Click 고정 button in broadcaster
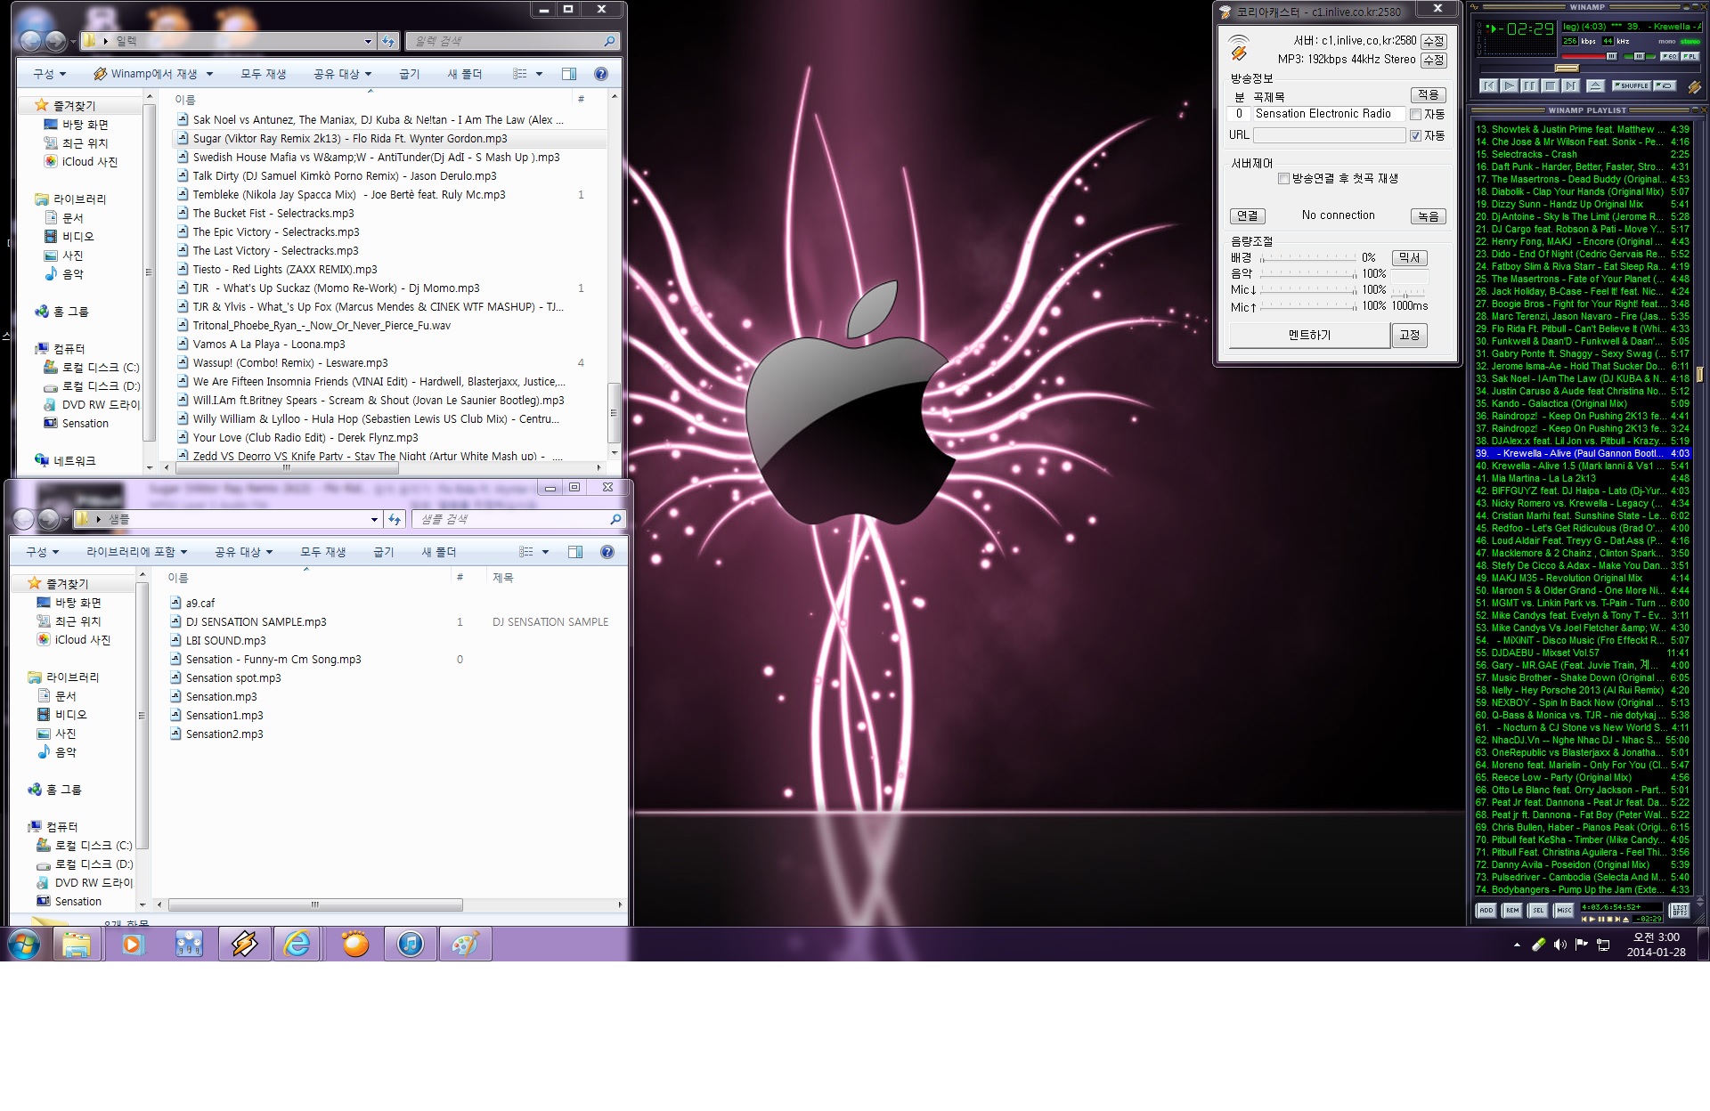 coord(1410,336)
